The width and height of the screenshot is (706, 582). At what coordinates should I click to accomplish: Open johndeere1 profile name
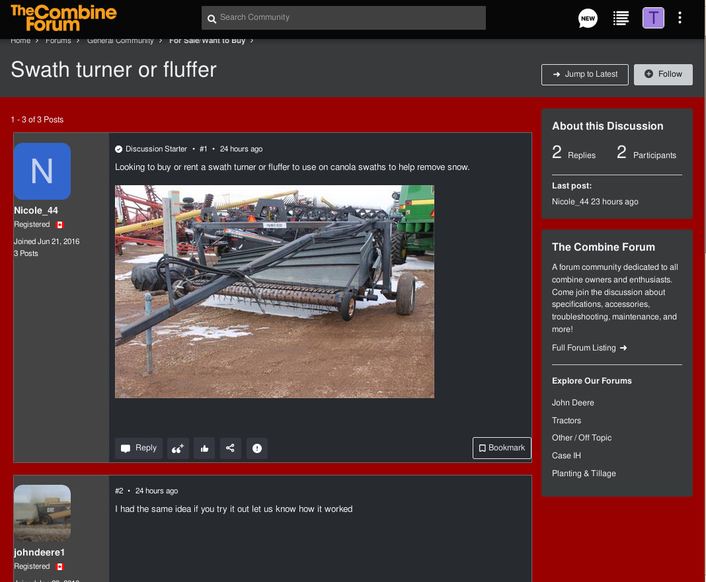click(39, 552)
